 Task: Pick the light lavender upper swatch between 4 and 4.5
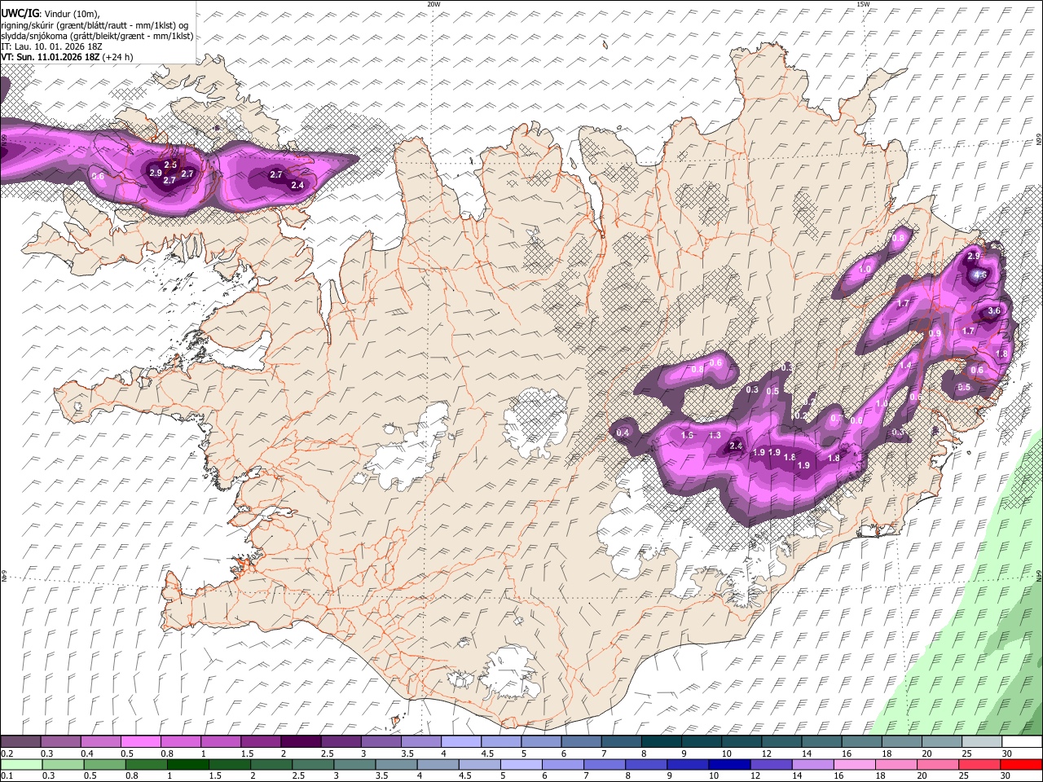coord(461,742)
